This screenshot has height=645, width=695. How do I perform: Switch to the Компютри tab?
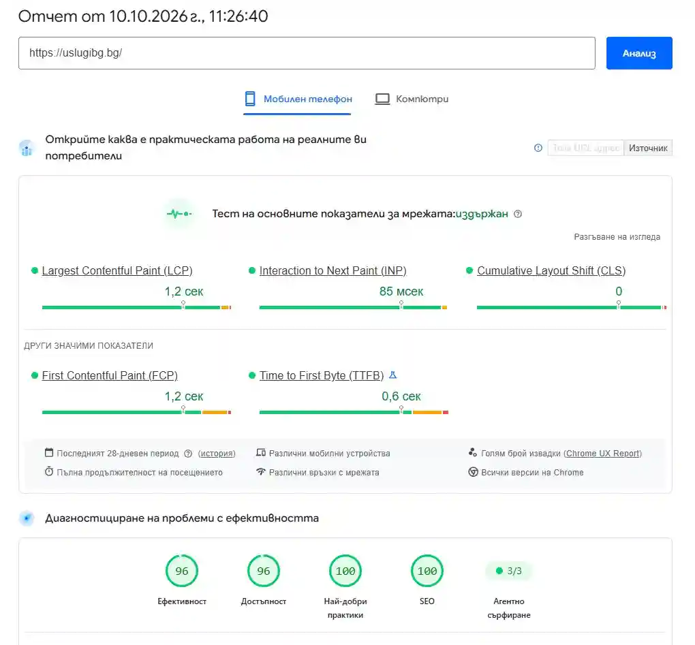coord(412,99)
